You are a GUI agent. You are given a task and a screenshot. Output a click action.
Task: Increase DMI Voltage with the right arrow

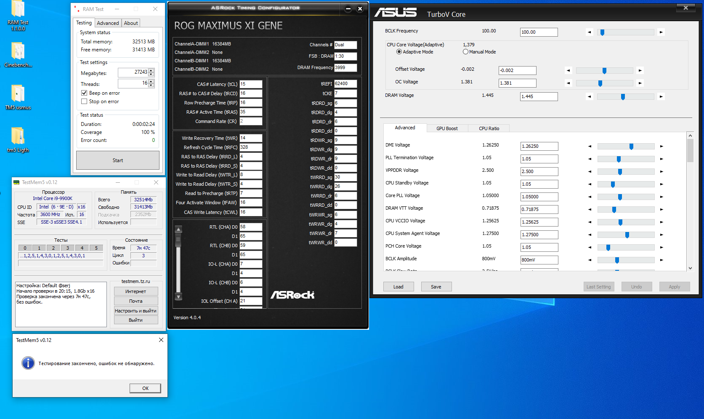coord(661,146)
